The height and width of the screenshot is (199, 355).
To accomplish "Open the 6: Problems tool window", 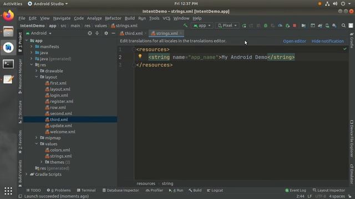I will (59, 190).
